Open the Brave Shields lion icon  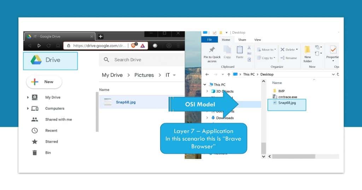pyautogui.click(x=134, y=45)
